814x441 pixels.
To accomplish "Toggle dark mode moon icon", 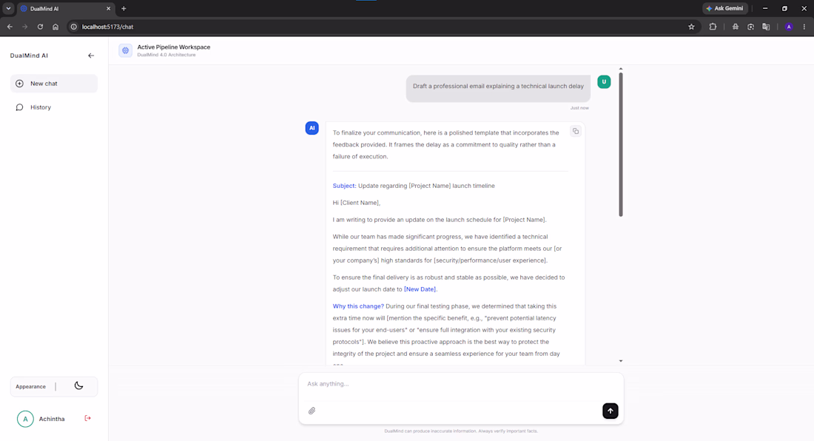I will point(79,386).
